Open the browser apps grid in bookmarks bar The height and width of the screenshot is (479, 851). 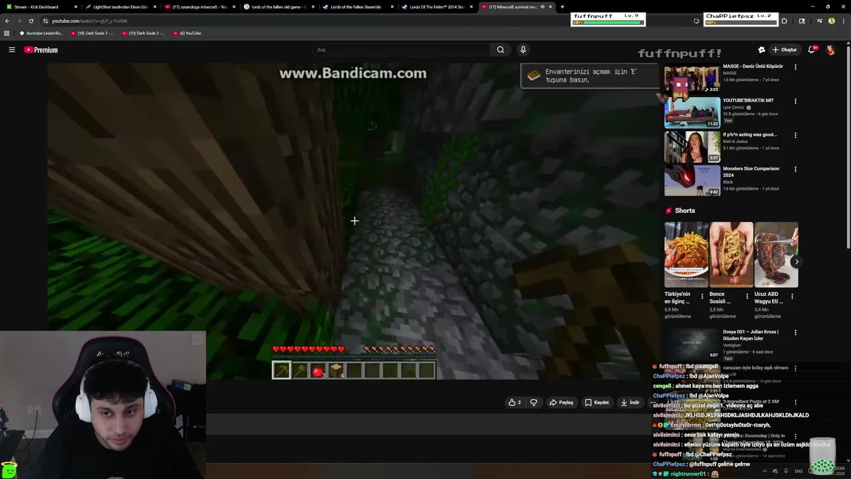click(7, 33)
